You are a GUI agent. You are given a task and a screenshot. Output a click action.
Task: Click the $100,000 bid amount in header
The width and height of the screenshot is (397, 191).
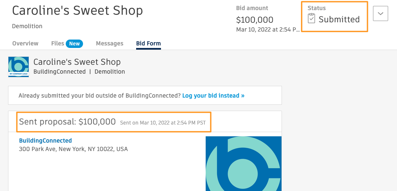pyautogui.click(x=255, y=19)
